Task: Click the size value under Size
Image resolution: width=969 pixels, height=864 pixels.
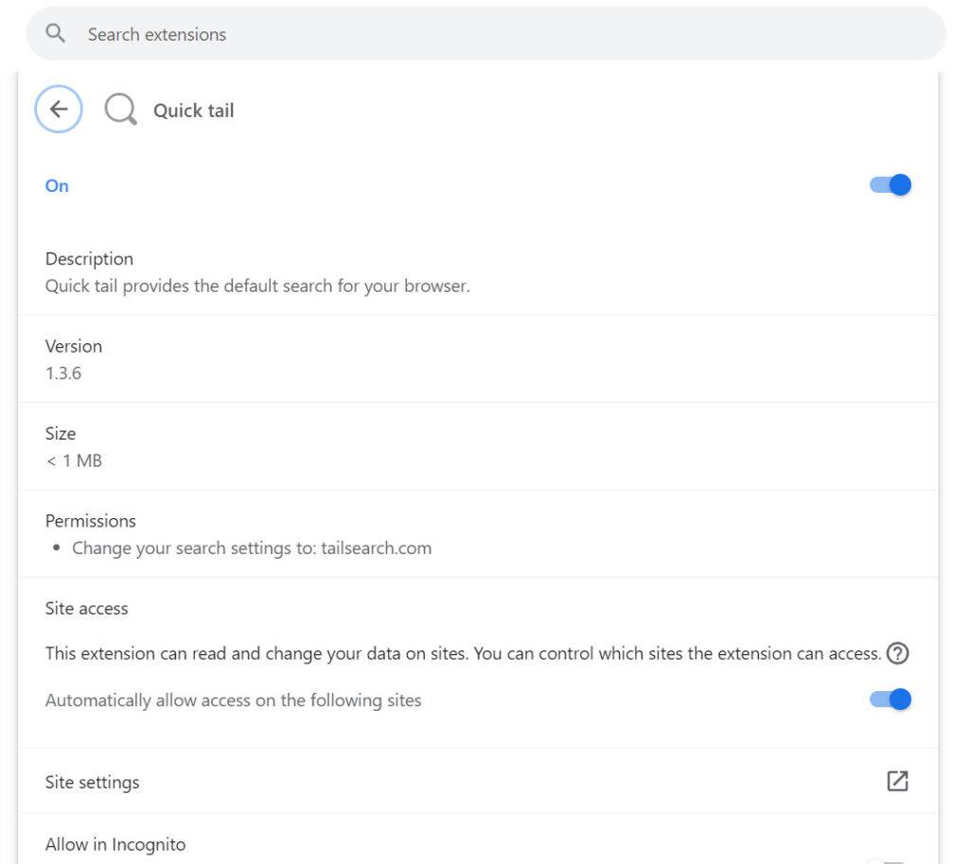Action: tap(74, 460)
